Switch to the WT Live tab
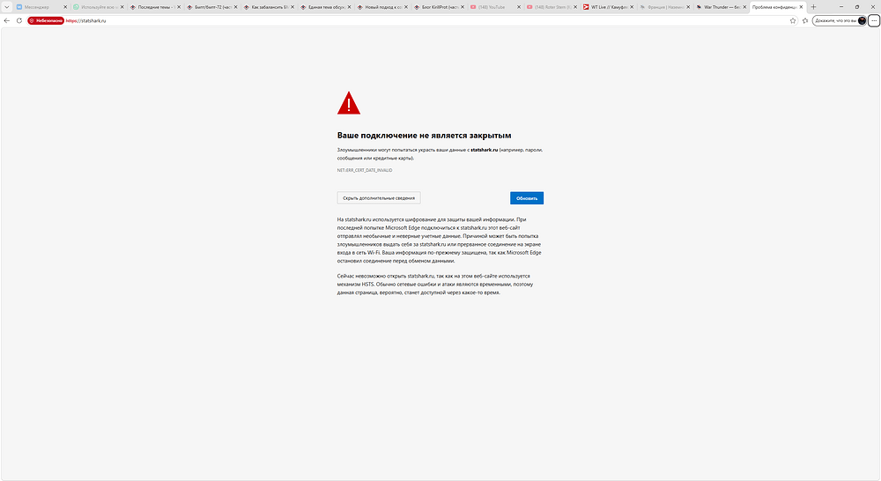Screen dimensions: 881x481 pos(606,6)
